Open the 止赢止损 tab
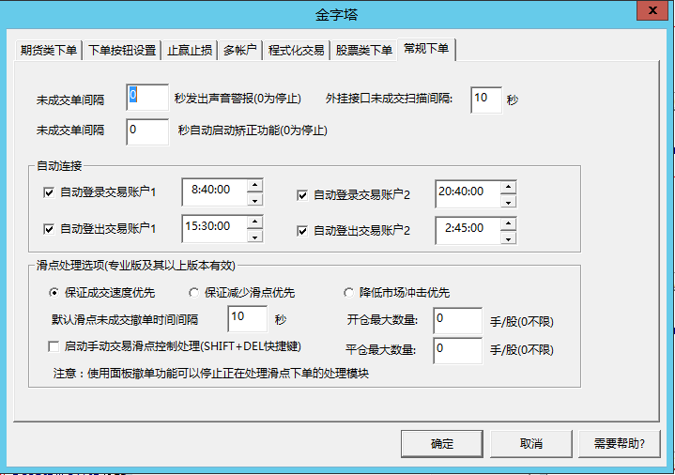The image size is (675, 475). (190, 51)
